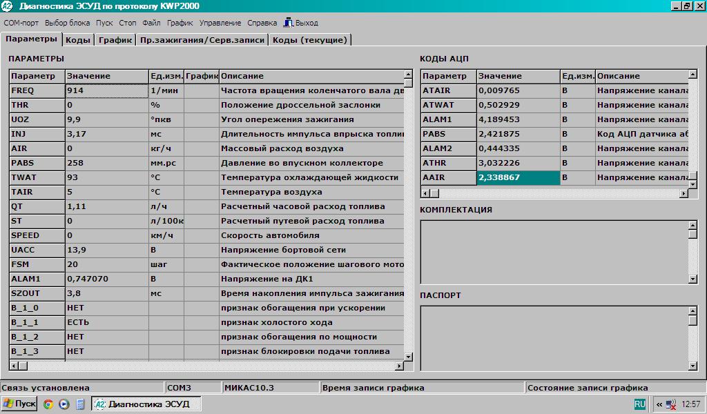Expand hidden tray icons with the chevron

[x=659, y=404]
